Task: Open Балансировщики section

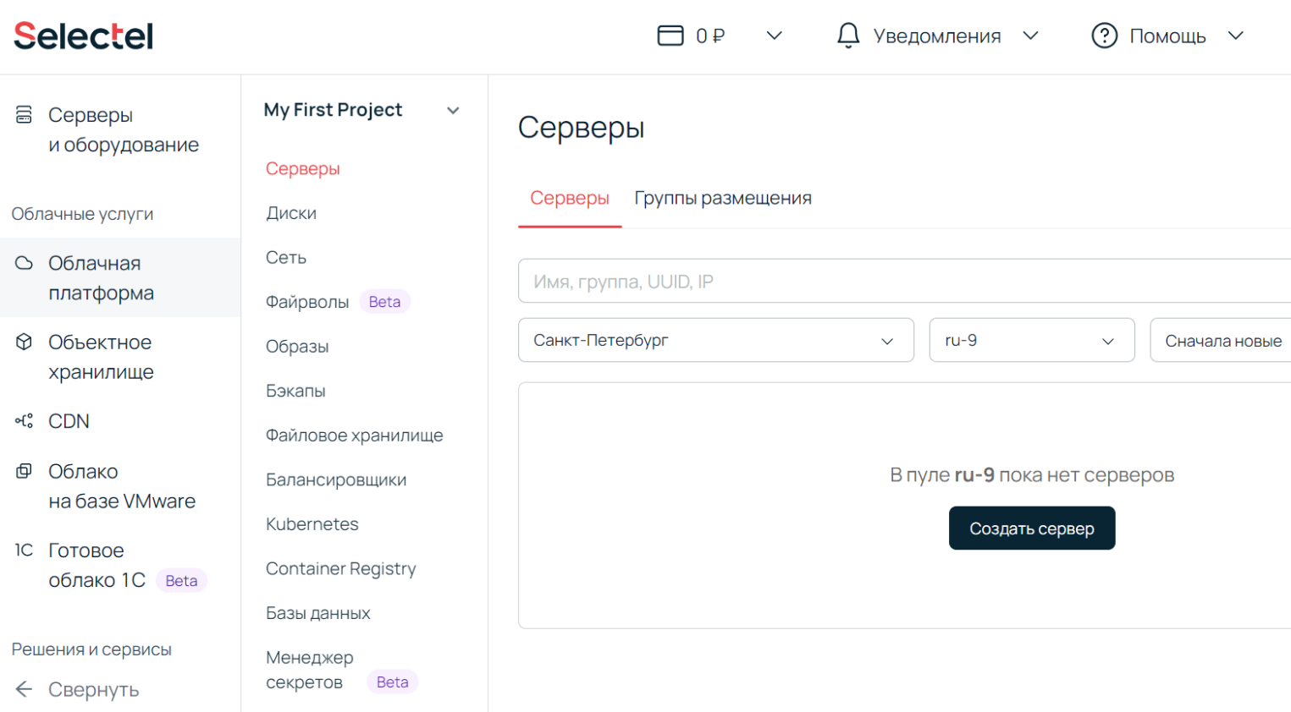Action: (x=336, y=479)
